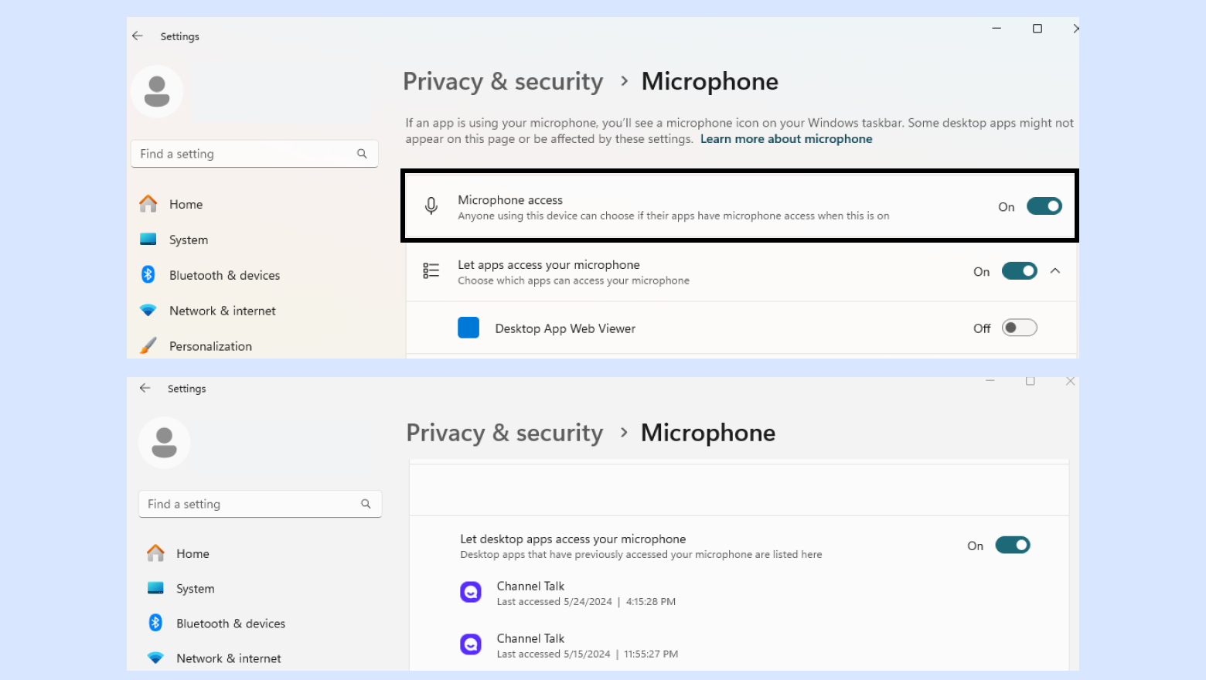Collapse the Let apps access your microphone section

[x=1055, y=271]
